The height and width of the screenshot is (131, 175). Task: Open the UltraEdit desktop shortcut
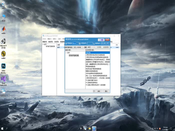click(3, 54)
